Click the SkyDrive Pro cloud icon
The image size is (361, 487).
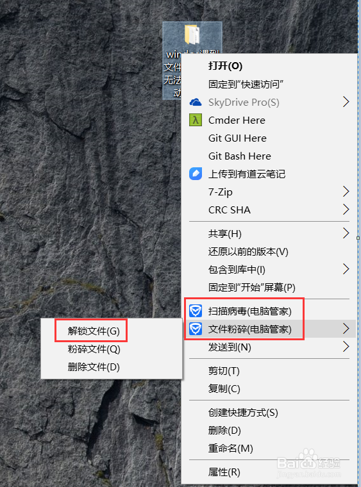[x=196, y=102]
